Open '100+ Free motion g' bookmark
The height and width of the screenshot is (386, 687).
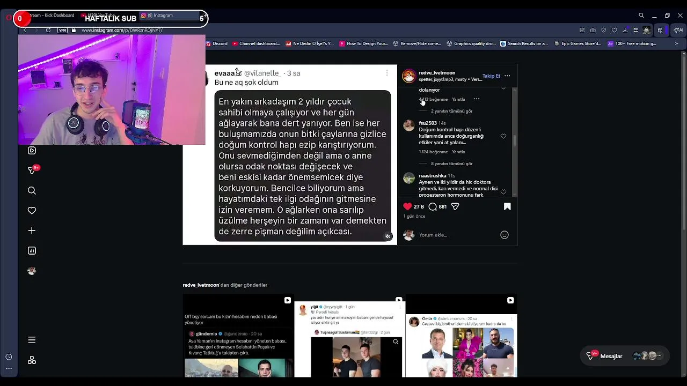[632, 43]
